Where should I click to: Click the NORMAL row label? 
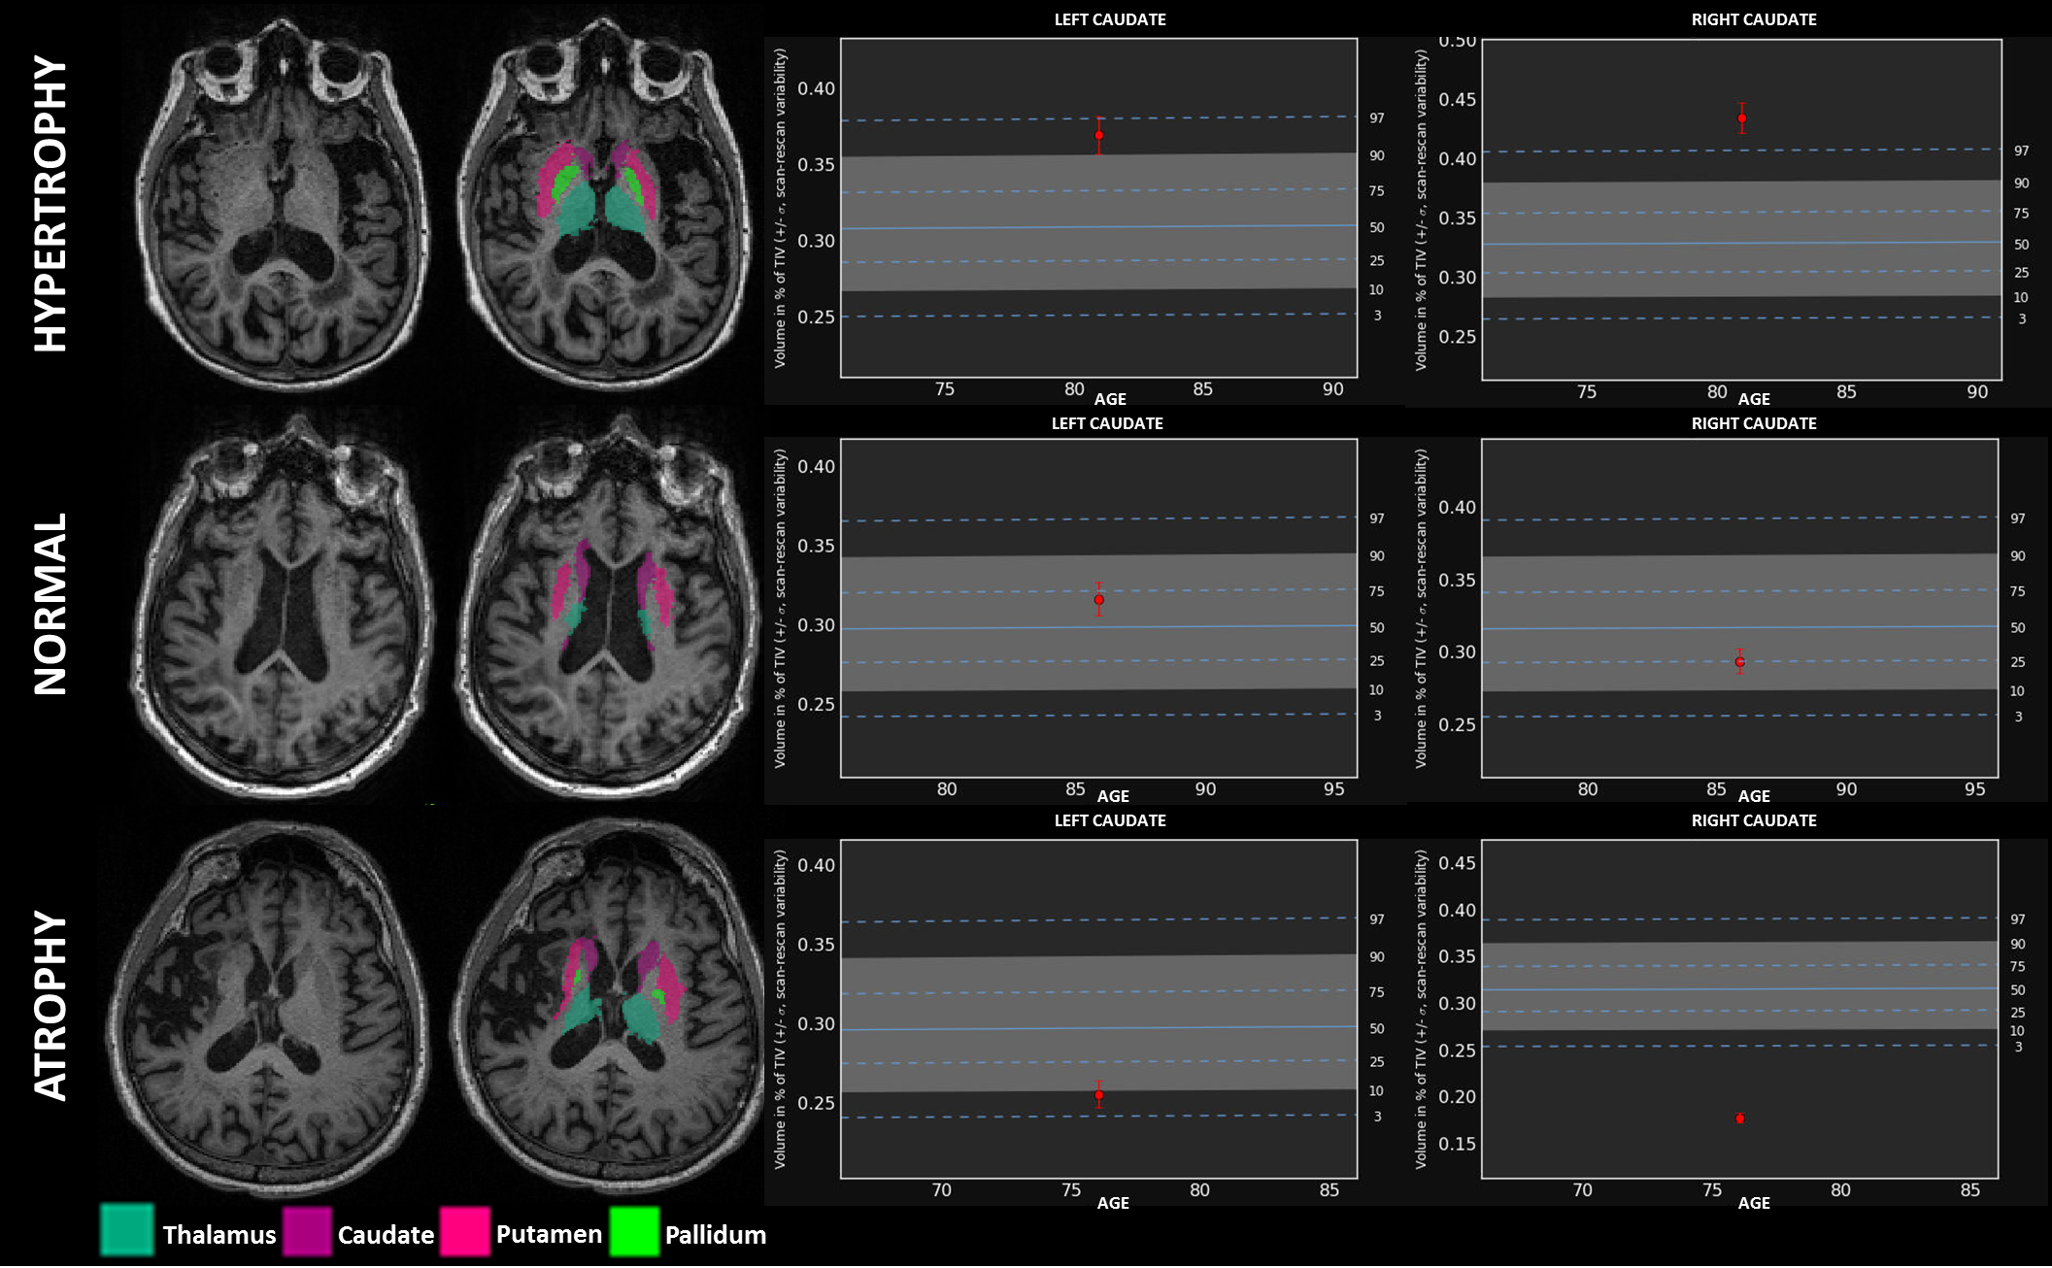[50, 604]
